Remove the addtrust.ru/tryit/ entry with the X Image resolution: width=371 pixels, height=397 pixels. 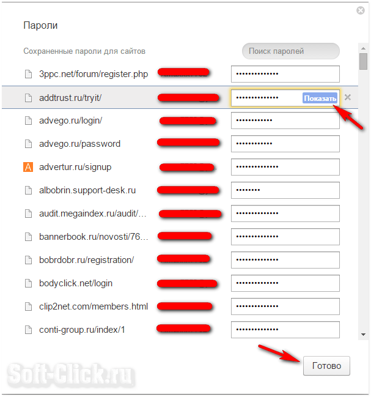click(348, 97)
